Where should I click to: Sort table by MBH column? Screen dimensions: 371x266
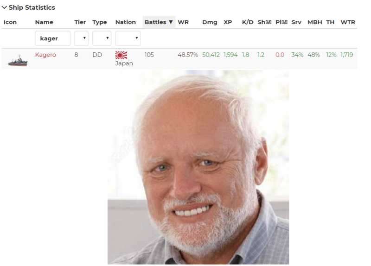[314, 22]
